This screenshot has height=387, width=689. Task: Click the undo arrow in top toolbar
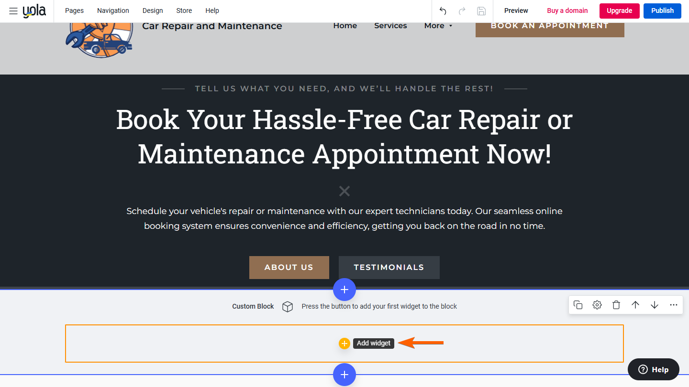click(443, 11)
